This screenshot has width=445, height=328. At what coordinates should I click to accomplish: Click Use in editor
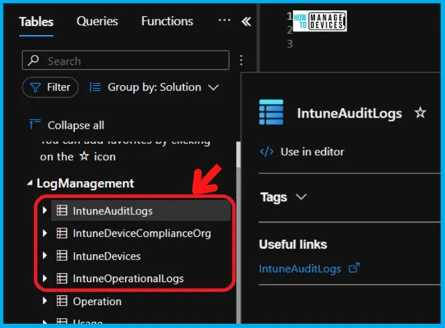click(x=312, y=152)
